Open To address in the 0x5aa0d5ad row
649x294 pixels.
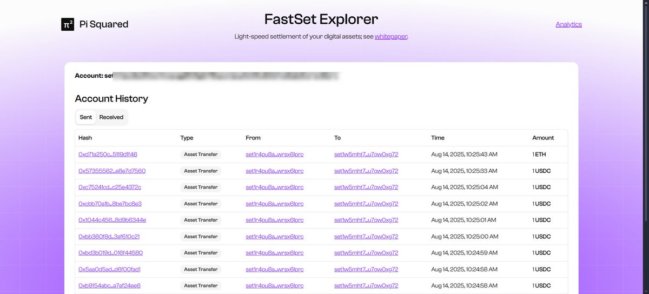tap(366, 269)
